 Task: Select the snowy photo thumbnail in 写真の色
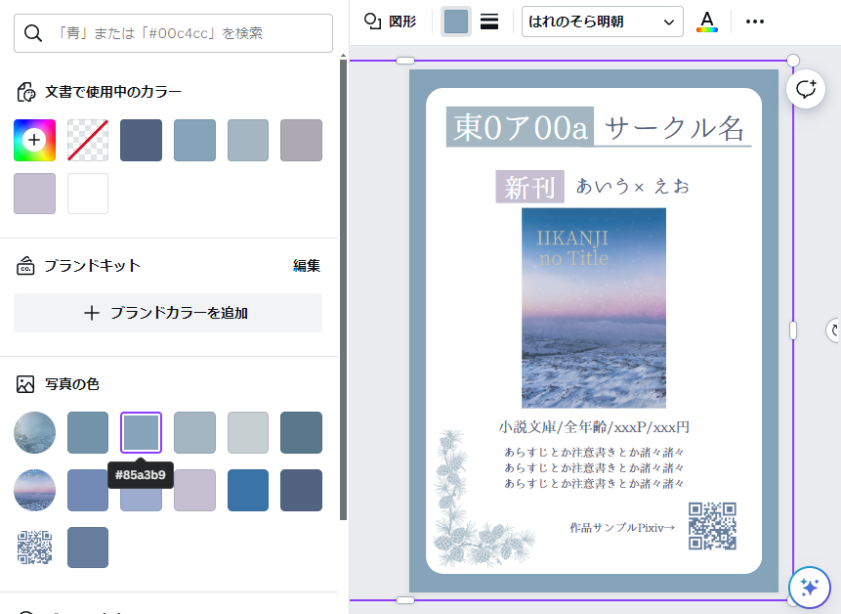click(34, 432)
